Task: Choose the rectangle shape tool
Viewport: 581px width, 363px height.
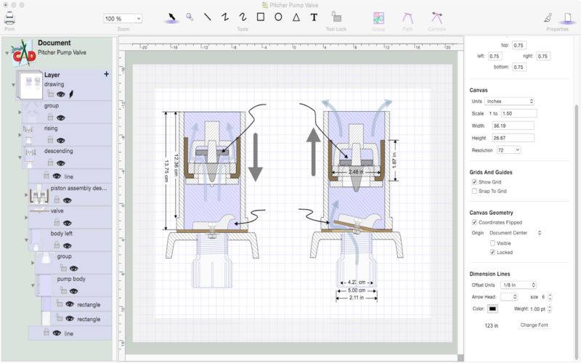Action: point(260,17)
